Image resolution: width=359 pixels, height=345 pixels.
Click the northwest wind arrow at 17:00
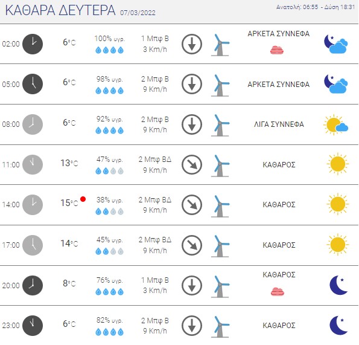click(192, 245)
